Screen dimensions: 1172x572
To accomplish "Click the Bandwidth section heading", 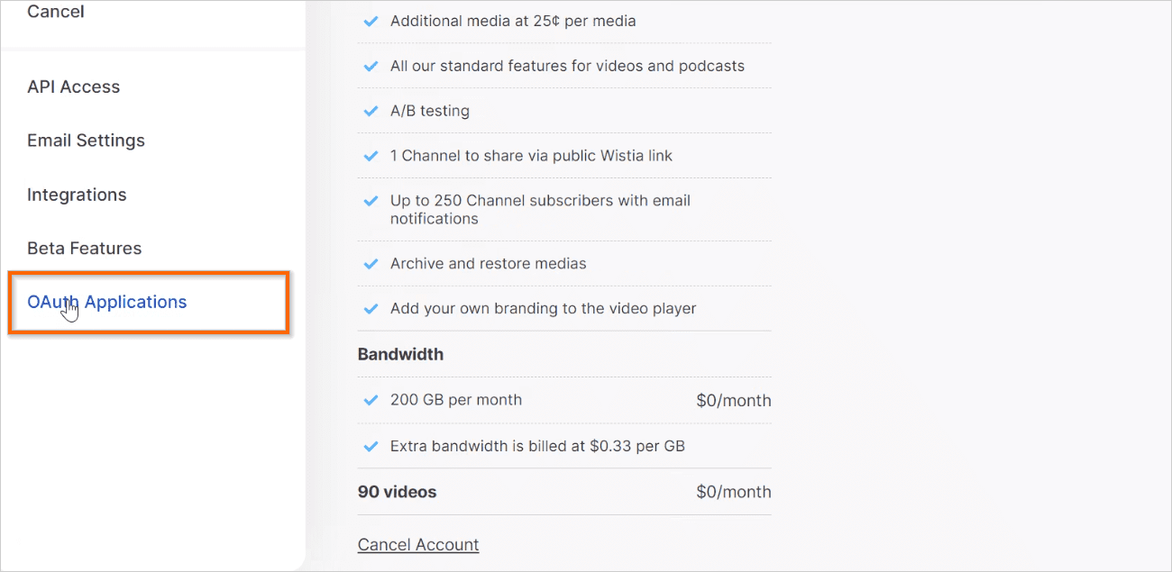I will [400, 354].
